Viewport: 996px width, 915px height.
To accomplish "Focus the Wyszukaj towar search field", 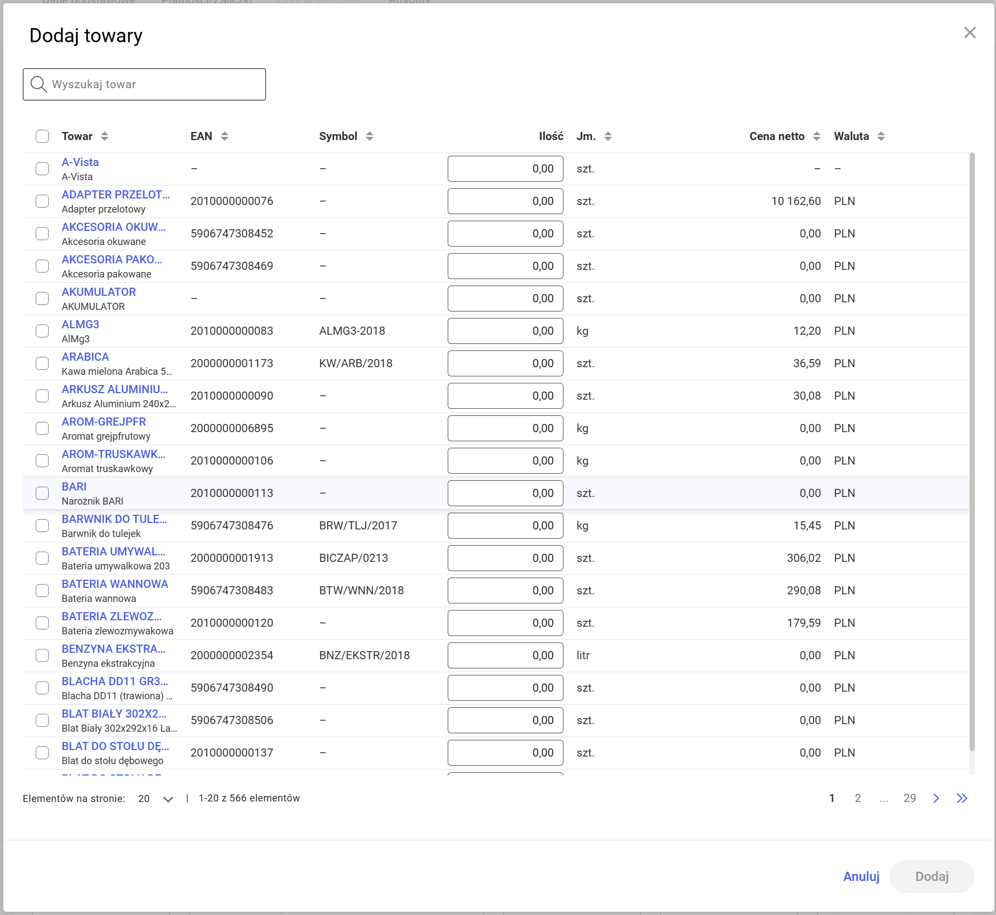I will pyautogui.click(x=144, y=84).
